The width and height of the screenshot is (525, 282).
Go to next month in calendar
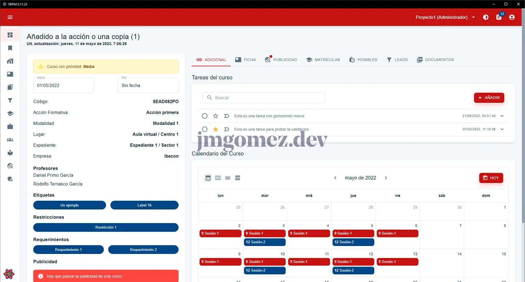click(x=386, y=178)
